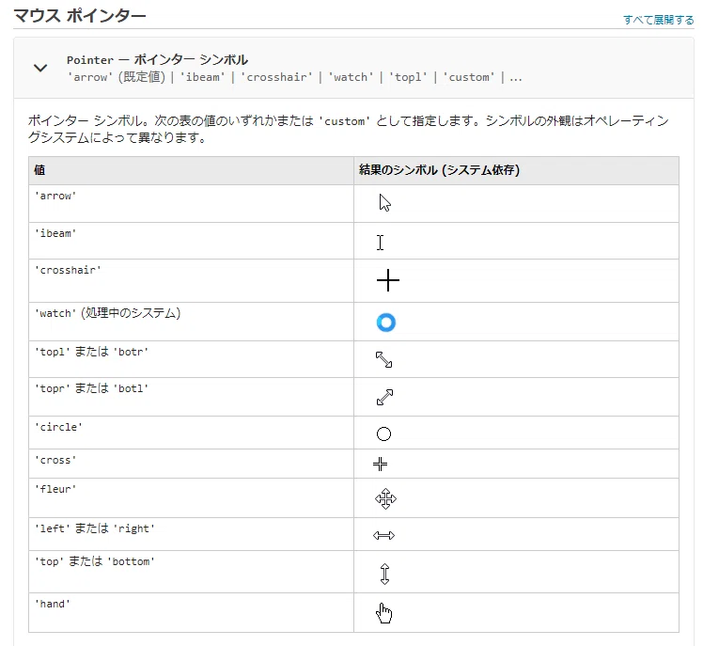This screenshot has width=703, height=646.
Task: Click the fleur four-way arrow icon
Action: [x=385, y=499]
